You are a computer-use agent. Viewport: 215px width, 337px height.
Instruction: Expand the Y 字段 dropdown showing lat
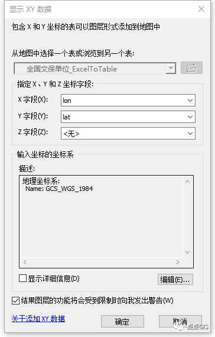(128, 117)
